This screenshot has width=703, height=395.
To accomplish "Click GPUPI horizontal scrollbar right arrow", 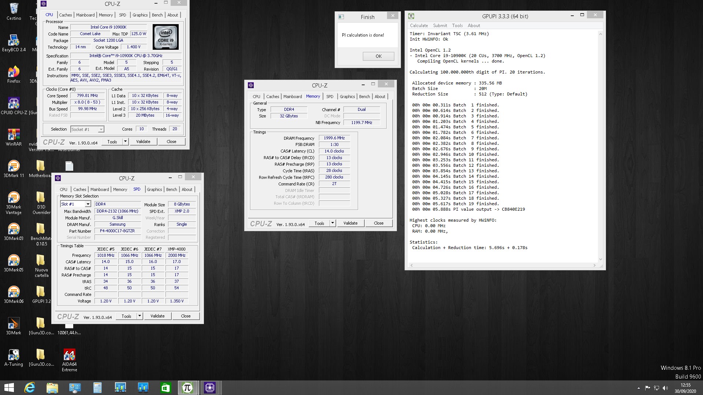I will (x=595, y=266).
